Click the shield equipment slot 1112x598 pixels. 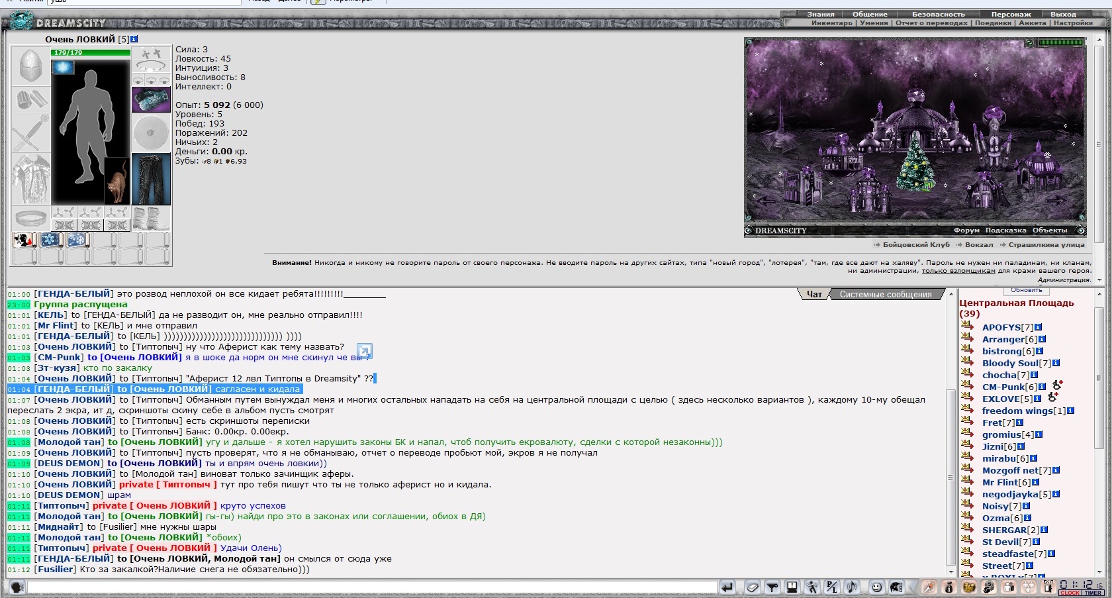(151, 133)
